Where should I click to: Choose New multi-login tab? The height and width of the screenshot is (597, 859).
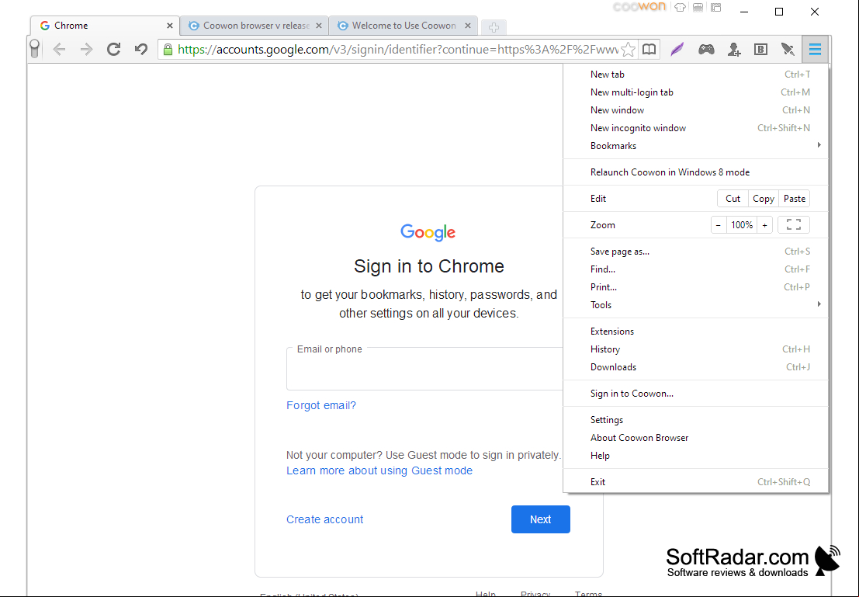tap(696, 92)
